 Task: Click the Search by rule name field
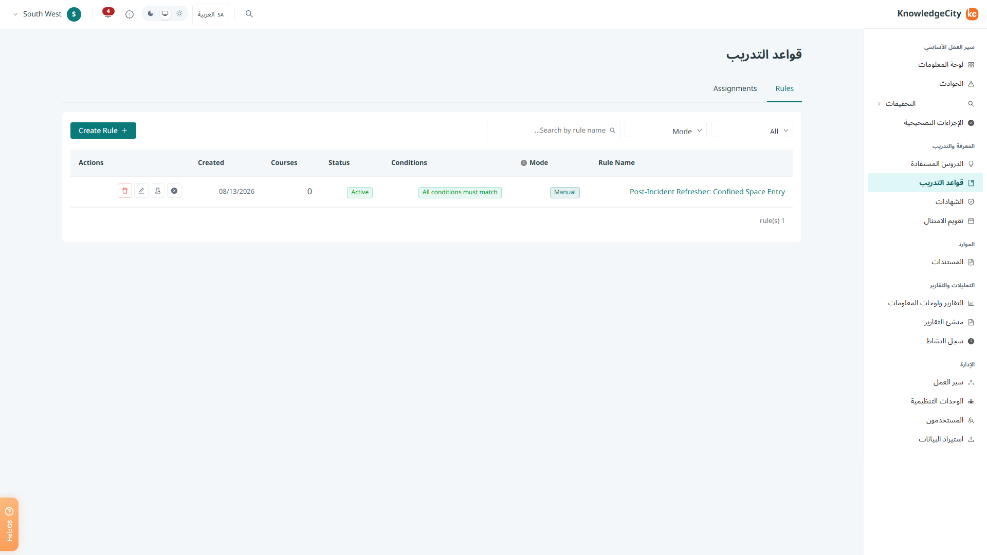pyautogui.click(x=554, y=131)
